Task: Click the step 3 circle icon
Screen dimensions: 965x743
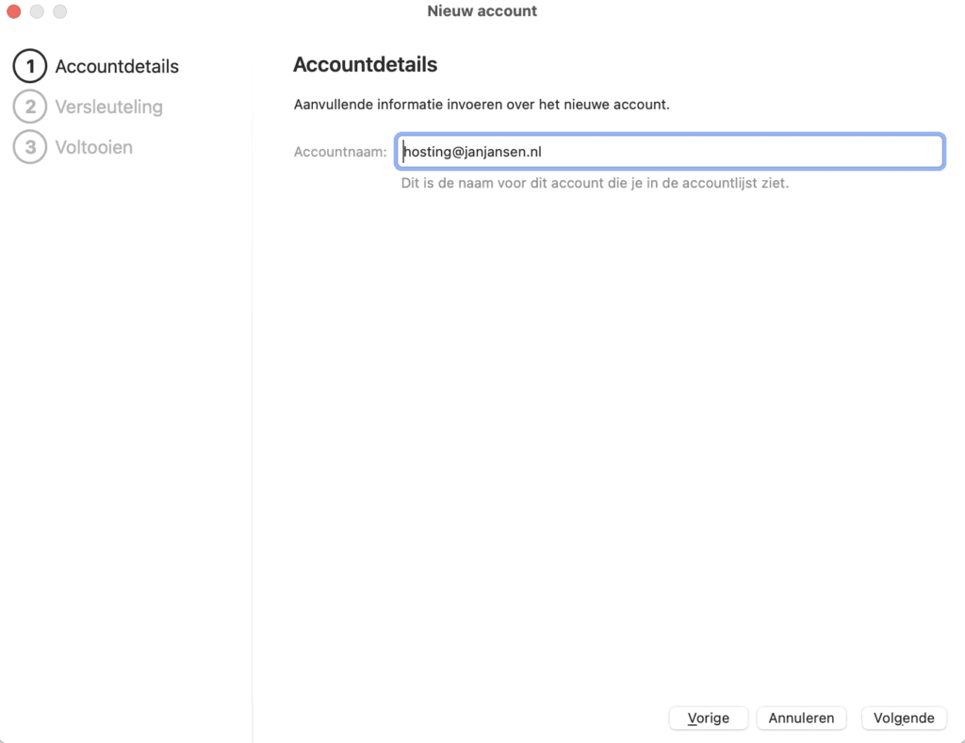Action: 30,147
